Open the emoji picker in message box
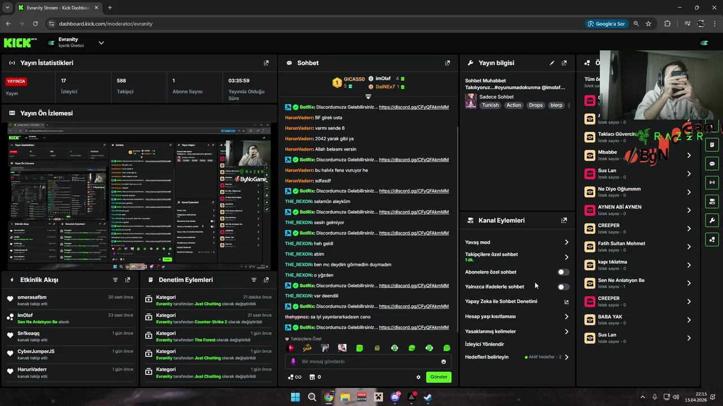The image size is (723, 406). 443,361
